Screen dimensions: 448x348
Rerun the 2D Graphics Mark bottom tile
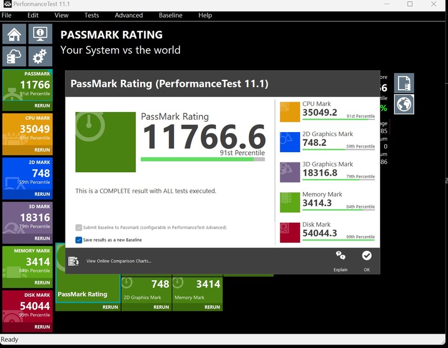click(161, 307)
